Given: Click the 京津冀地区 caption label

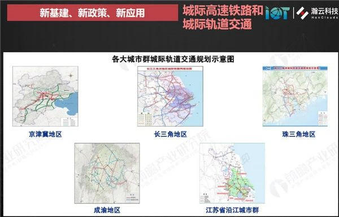Looking at the screenshot, I should click(45, 134).
